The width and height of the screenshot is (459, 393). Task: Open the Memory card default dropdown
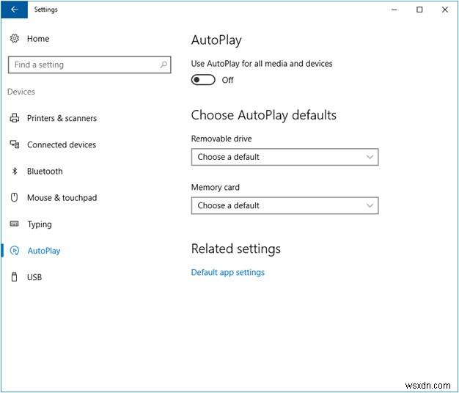coord(284,206)
